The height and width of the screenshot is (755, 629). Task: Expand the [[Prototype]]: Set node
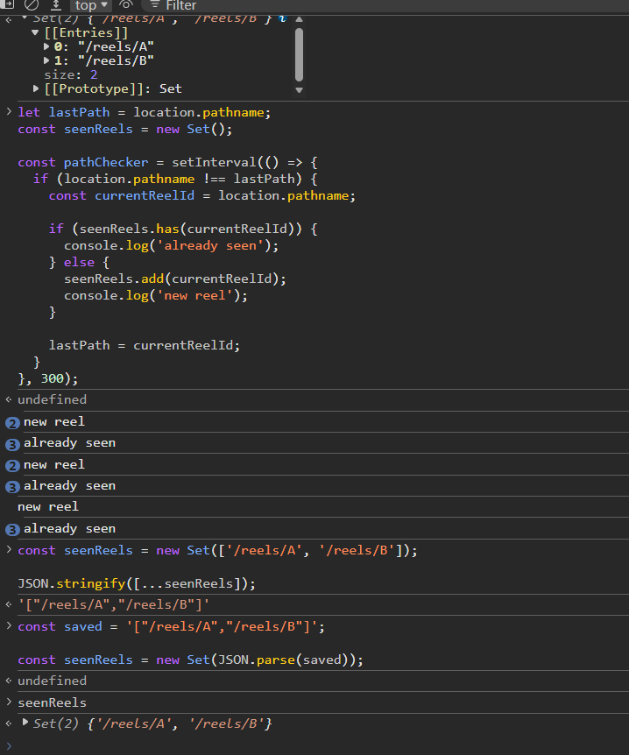pyautogui.click(x=36, y=88)
